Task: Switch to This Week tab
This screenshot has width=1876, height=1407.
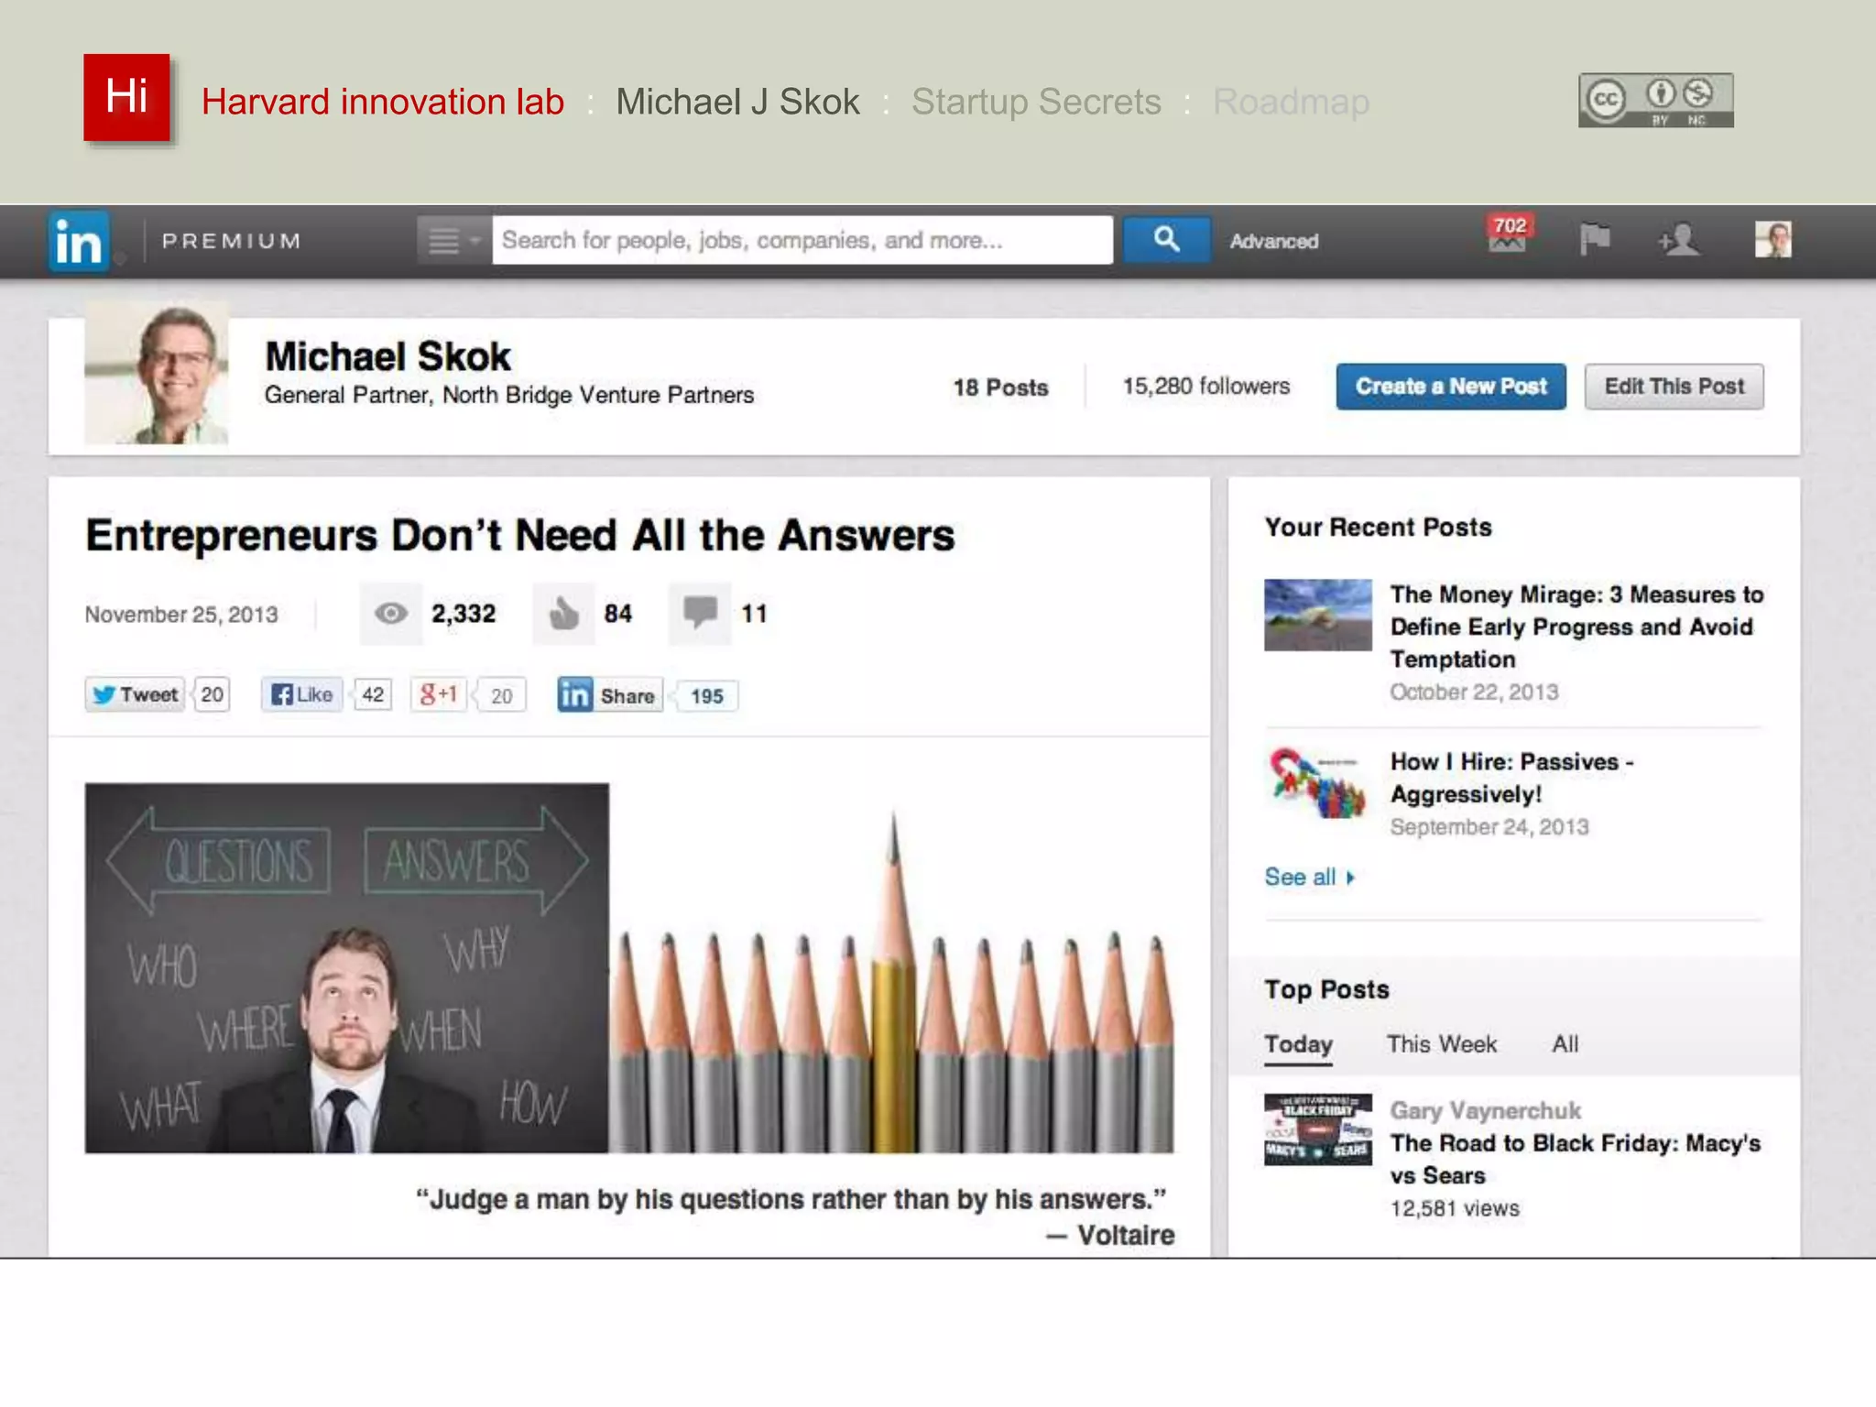Action: (1442, 1044)
